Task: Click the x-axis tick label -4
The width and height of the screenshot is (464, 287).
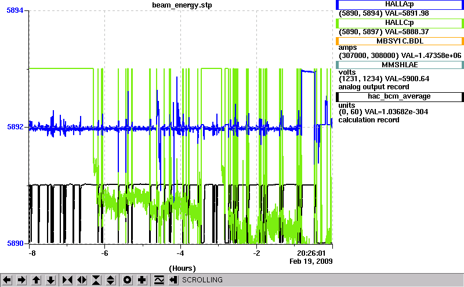Action: click(x=180, y=253)
